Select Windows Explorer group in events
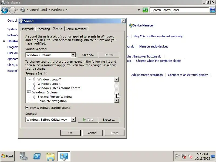This screenshot has height=162, width=216. click(45, 92)
